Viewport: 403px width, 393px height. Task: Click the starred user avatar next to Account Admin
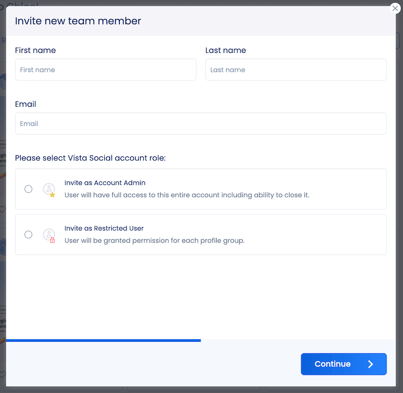(x=49, y=189)
